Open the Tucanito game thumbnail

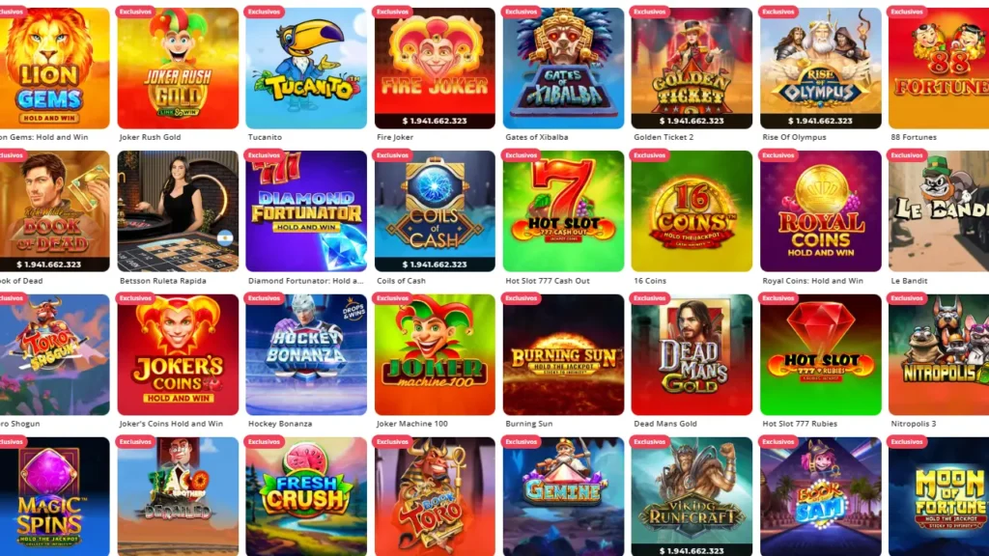306,69
